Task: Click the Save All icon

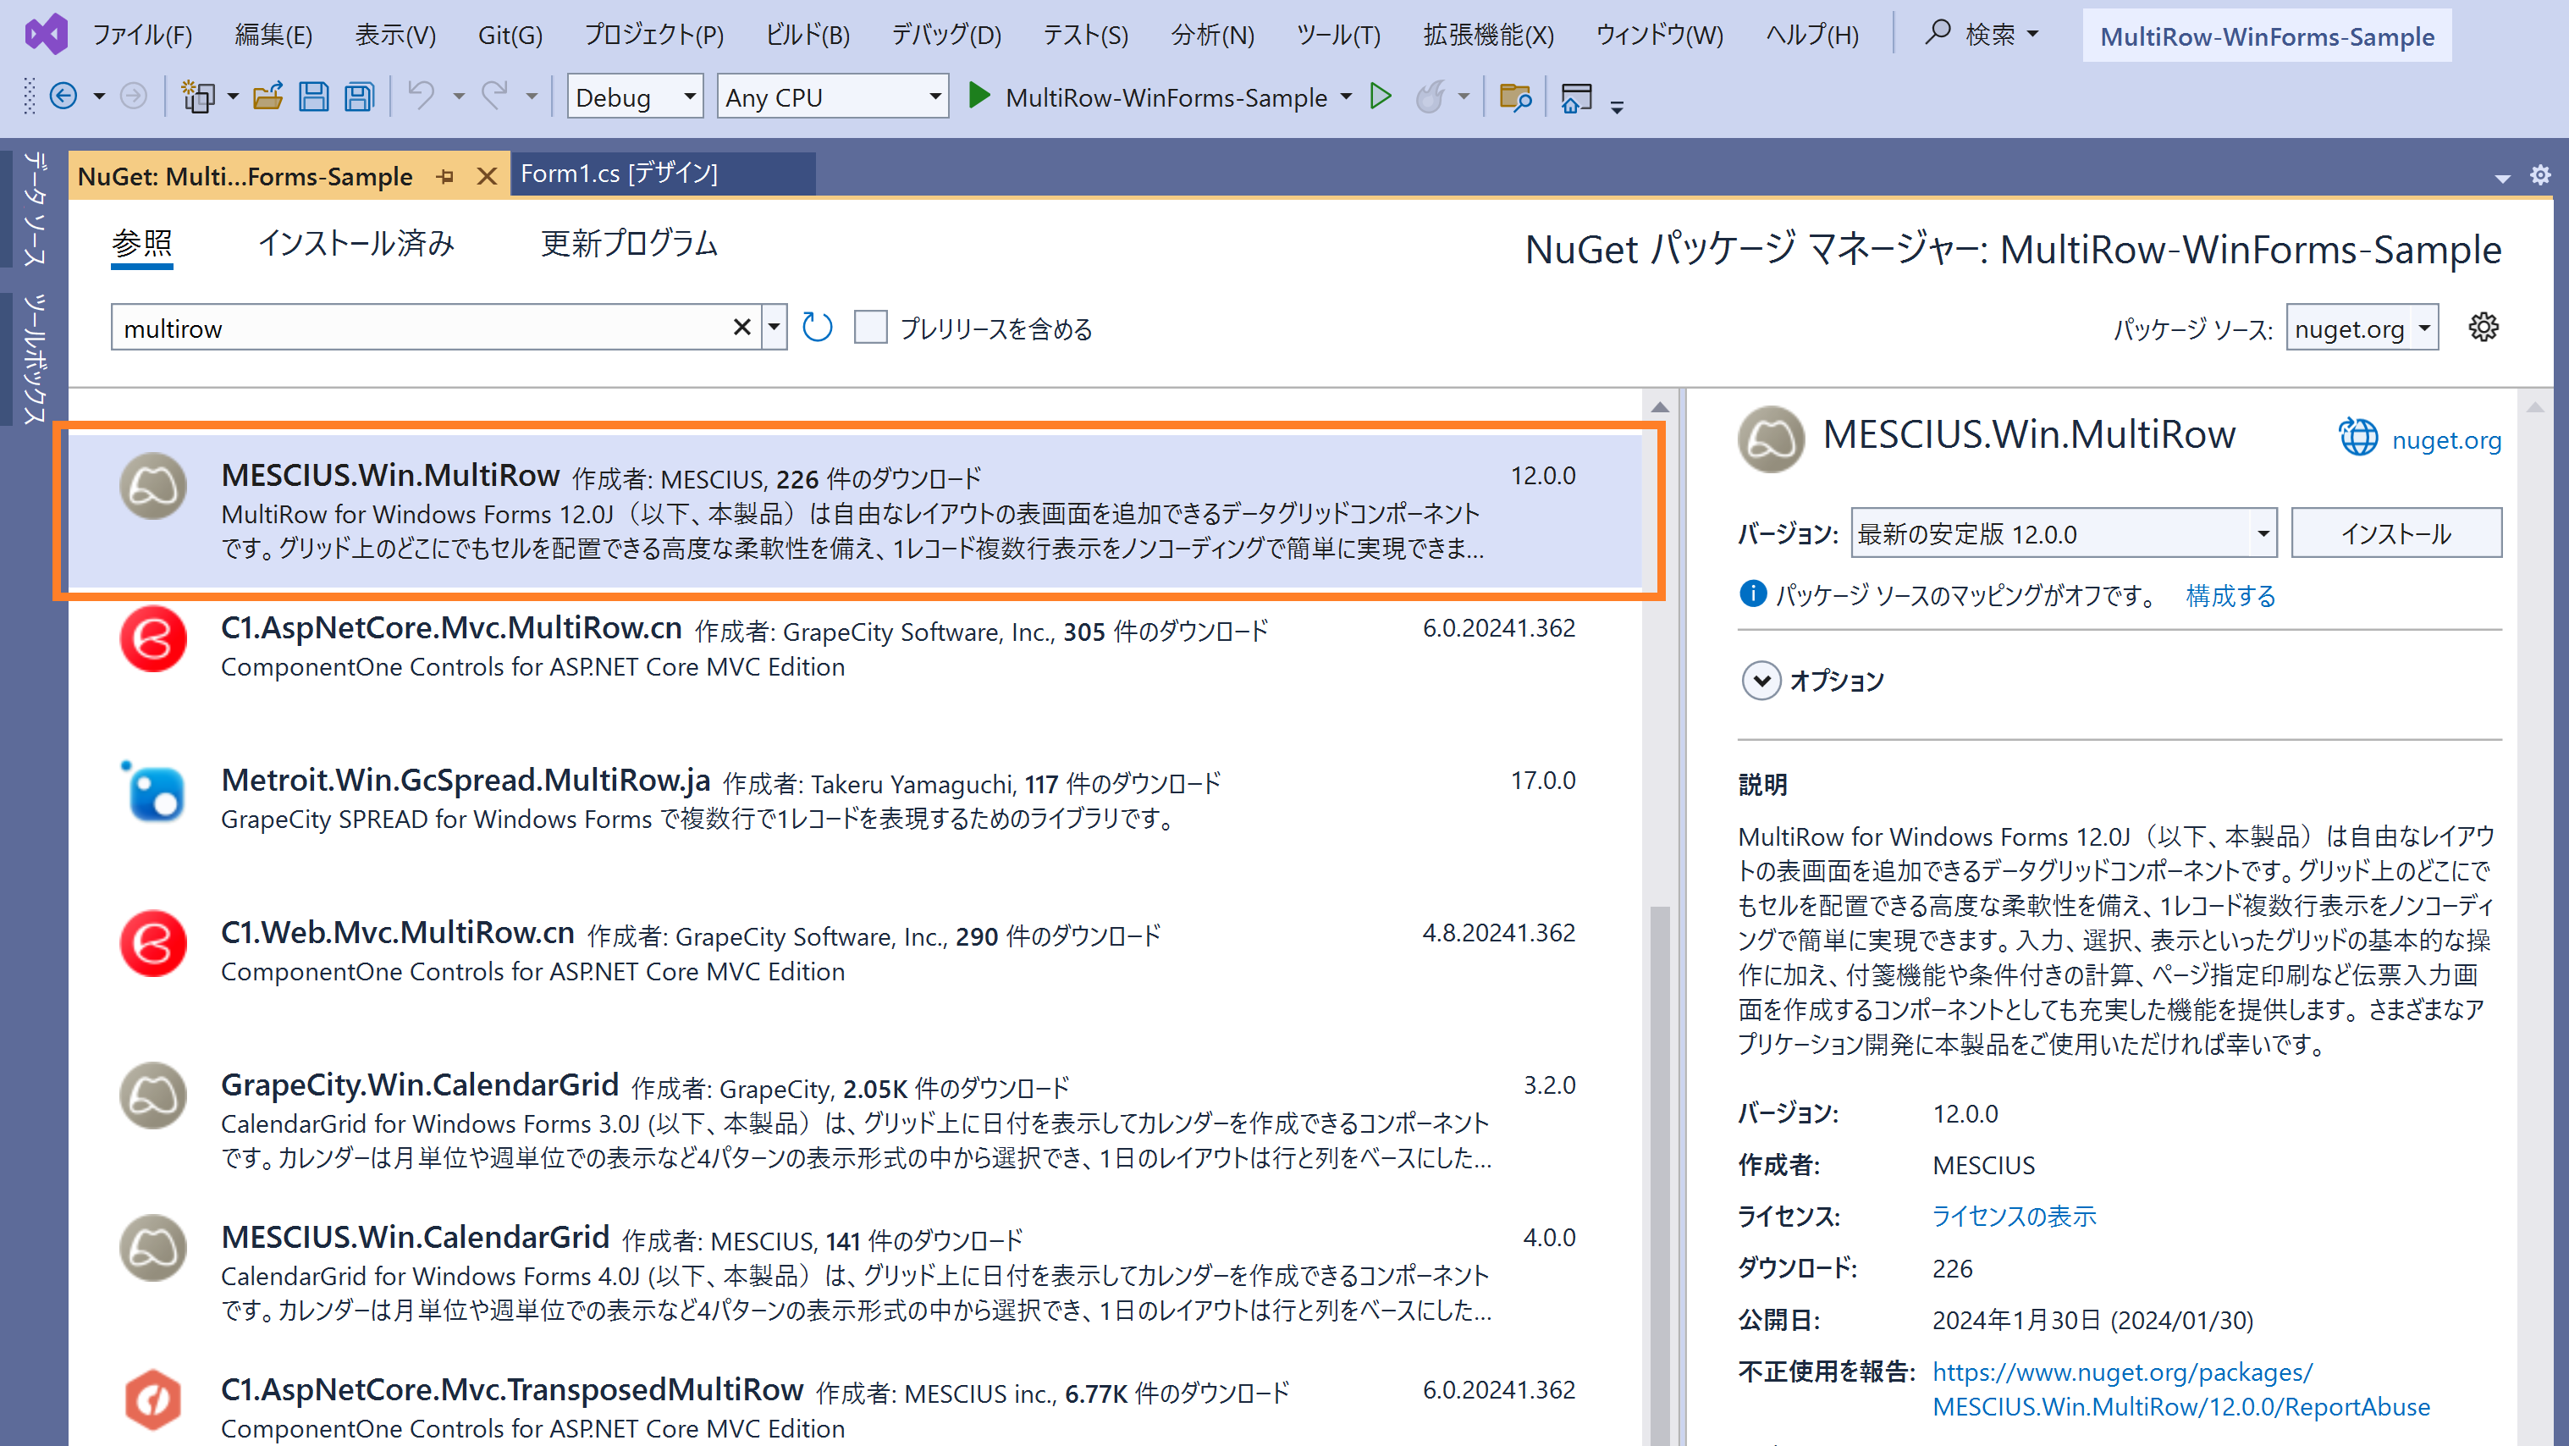Action: (359, 97)
